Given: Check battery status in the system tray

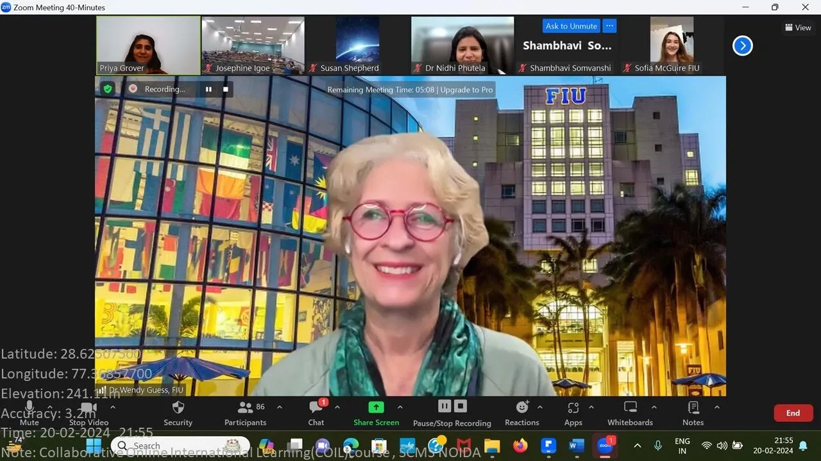Looking at the screenshot, I should [x=738, y=446].
